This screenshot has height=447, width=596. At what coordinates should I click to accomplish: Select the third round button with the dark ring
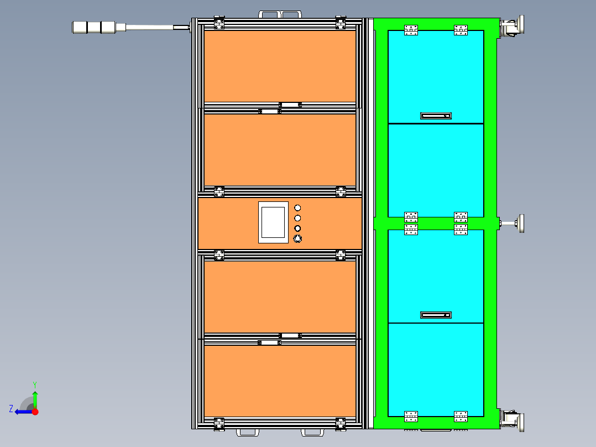click(x=297, y=228)
